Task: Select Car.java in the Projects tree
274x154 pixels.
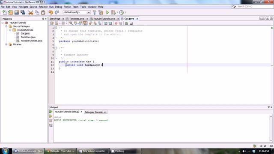Action: [x=25, y=33]
